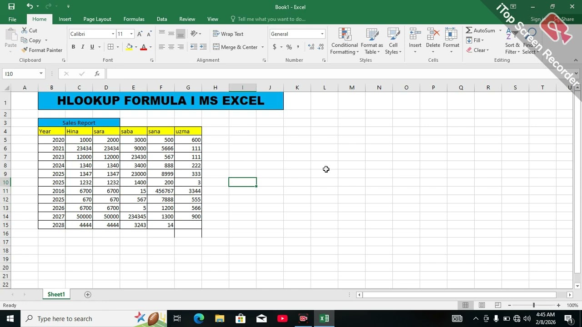The image size is (582, 327).
Task: Select Sheet1 tab
Action: coord(56,294)
